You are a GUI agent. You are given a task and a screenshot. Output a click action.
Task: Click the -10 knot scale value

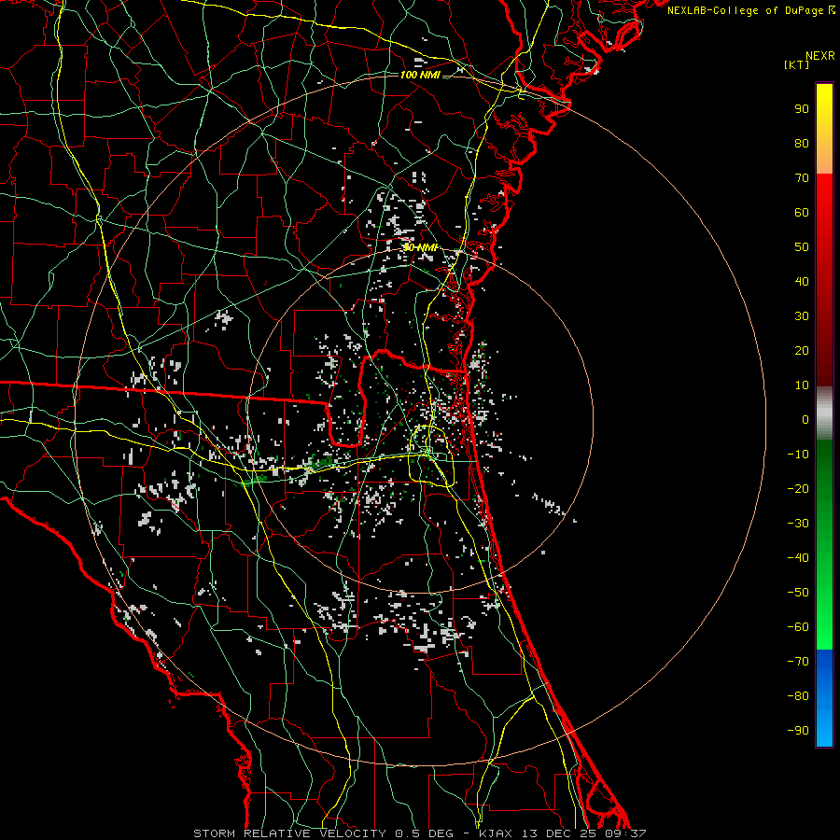[x=798, y=455]
